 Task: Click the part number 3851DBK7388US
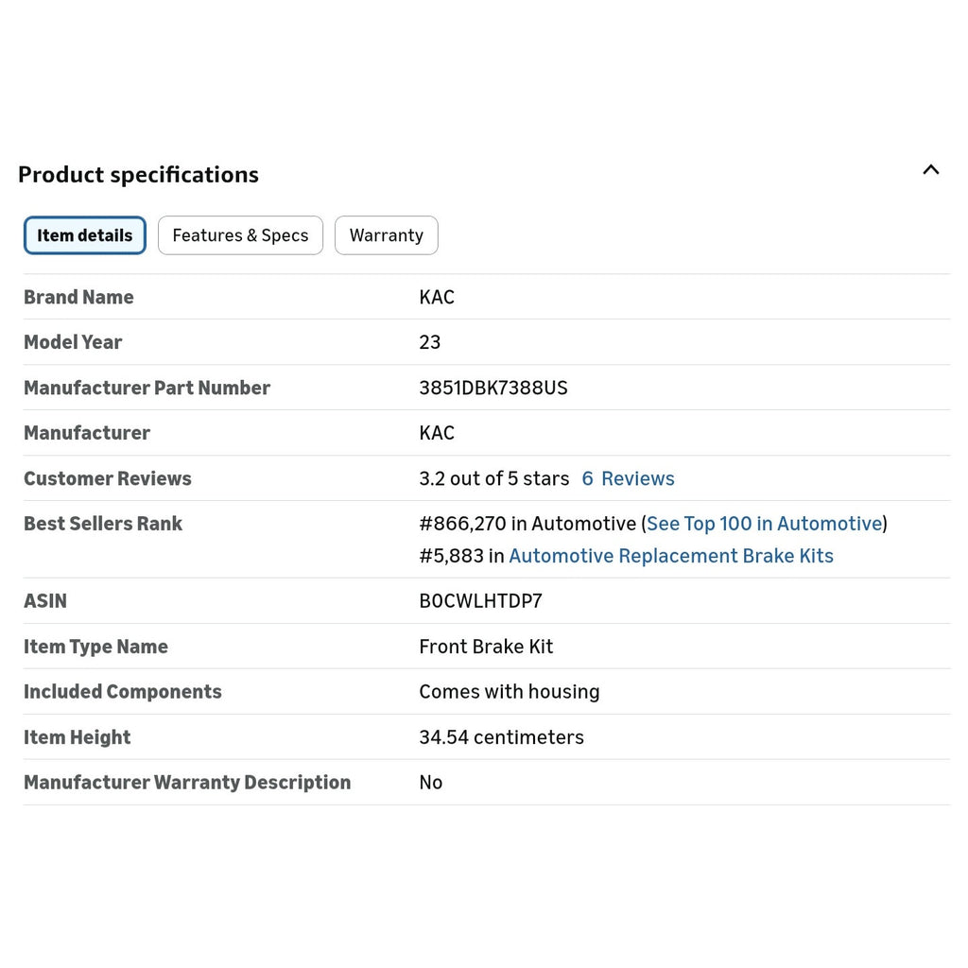(x=493, y=388)
